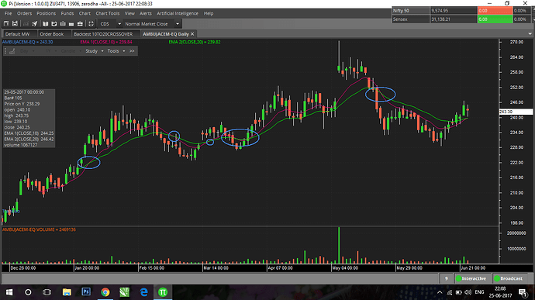Image resolution: width=535 pixels, height=300 pixels.
Task: Expand chart toolbar overflow double-arrow
Action: pyautogui.click(x=132, y=51)
